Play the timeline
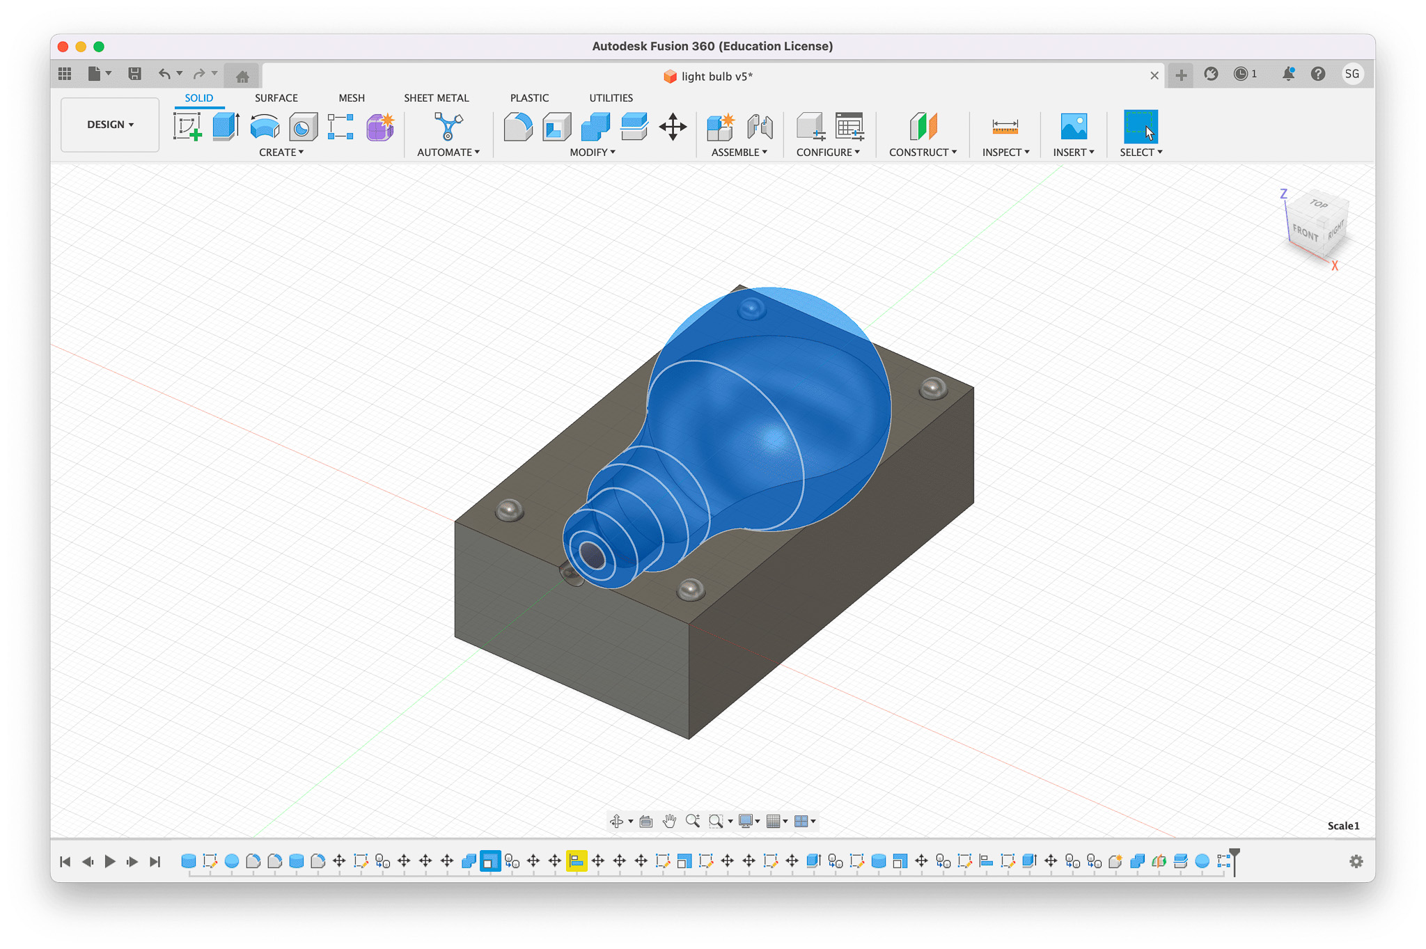 [110, 862]
